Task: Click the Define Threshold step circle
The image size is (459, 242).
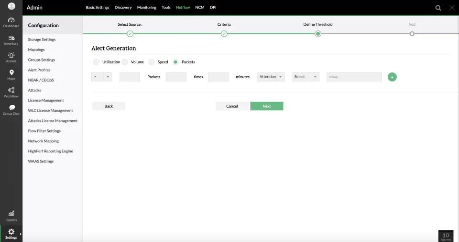Action: [x=318, y=34]
